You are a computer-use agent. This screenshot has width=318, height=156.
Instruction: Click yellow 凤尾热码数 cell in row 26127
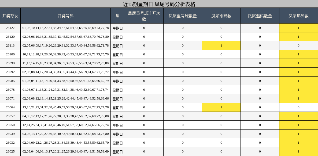coord(298,28)
